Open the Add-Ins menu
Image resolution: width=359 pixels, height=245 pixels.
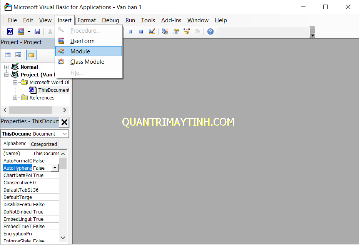coord(171,20)
